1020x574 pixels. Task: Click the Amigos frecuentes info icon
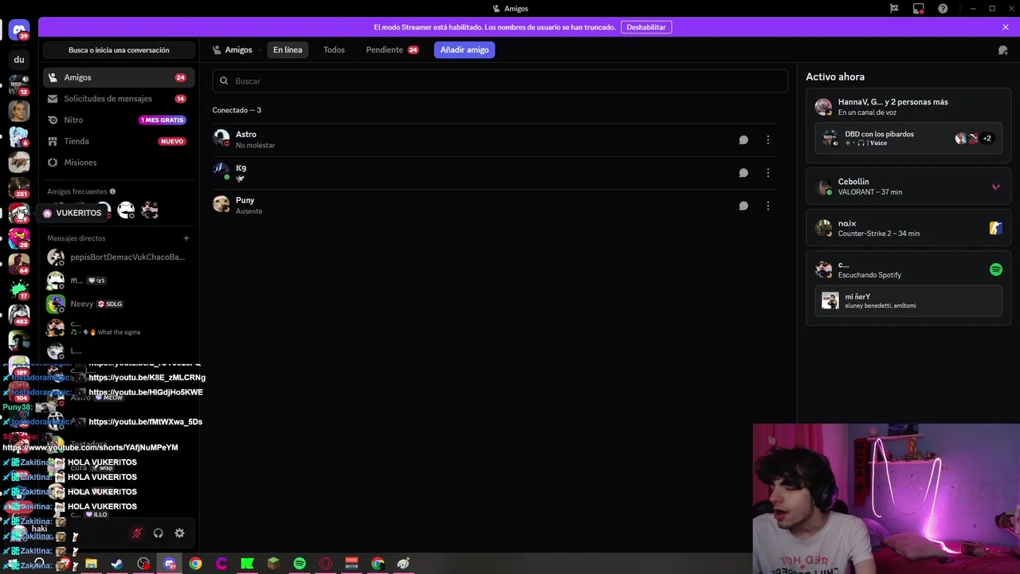click(x=112, y=191)
